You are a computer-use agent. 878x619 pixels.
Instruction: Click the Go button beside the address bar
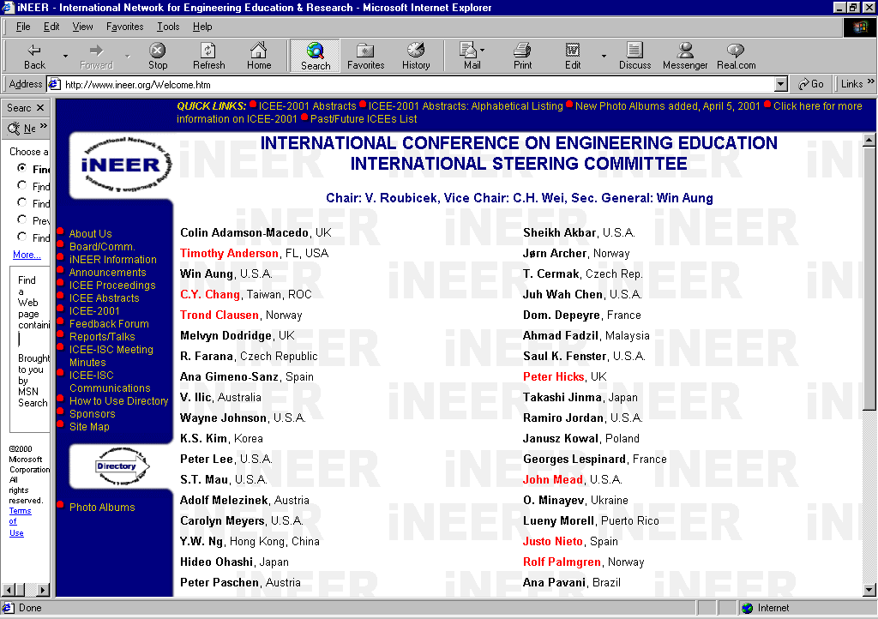(x=811, y=84)
